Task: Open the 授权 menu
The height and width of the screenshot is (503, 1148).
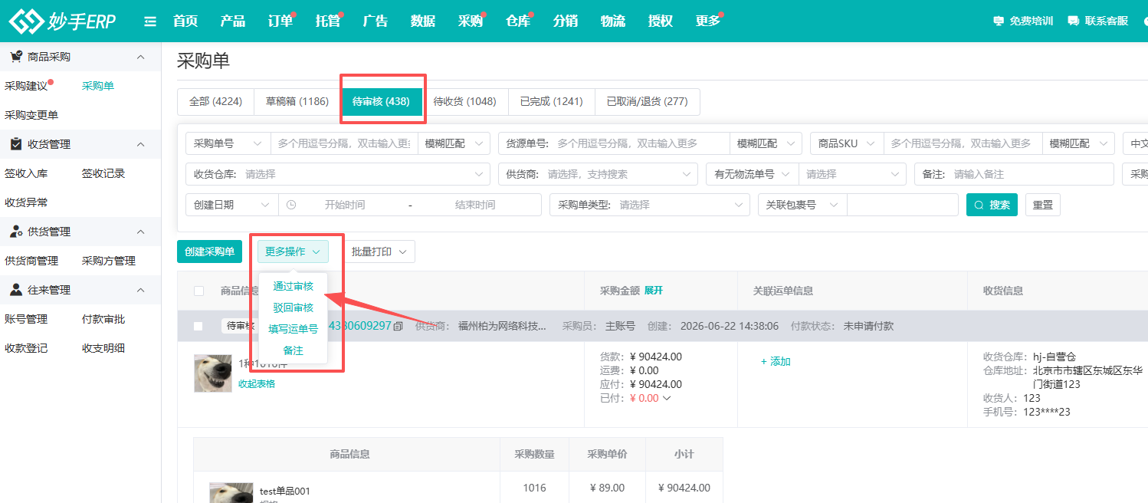Action: tap(661, 21)
